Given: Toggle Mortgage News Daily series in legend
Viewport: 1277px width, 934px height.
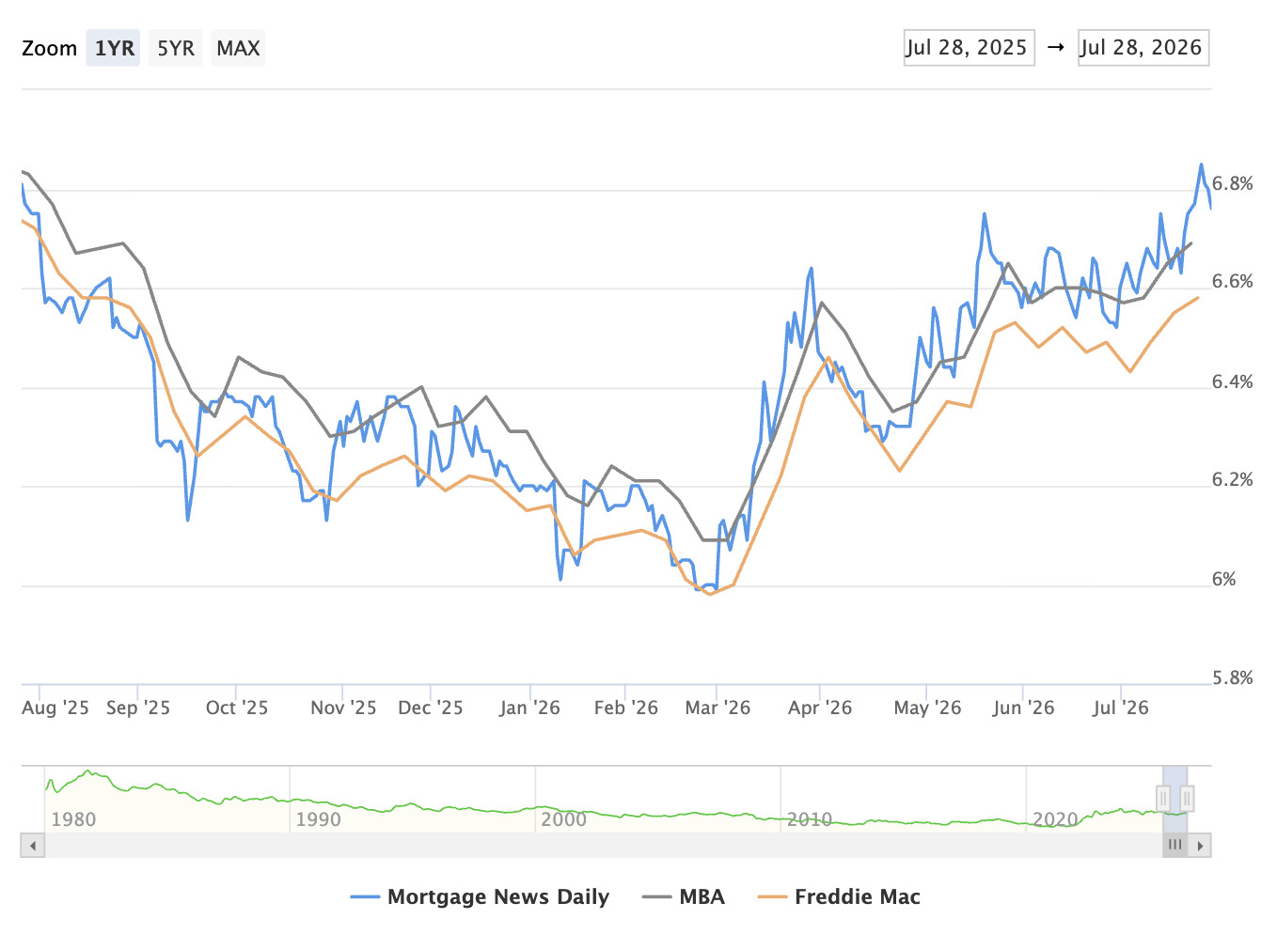Looking at the screenshot, I should click(x=480, y=896).
